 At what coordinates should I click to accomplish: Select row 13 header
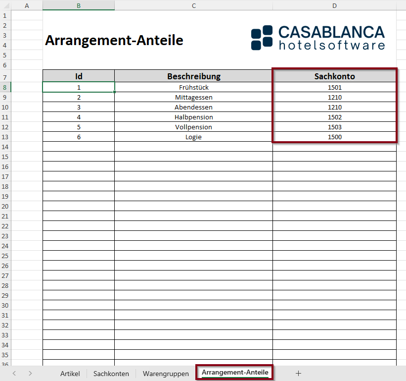(5, 137)
